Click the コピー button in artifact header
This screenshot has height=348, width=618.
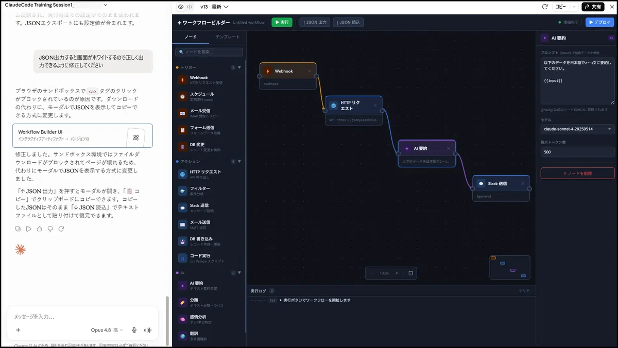point(560,7)
